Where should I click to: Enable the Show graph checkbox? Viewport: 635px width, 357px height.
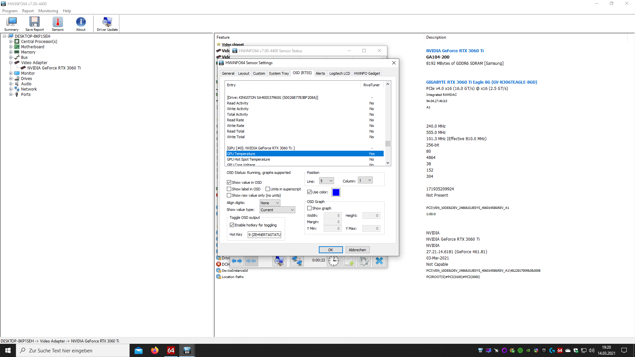pyautogui.click(x=310, y=208)
